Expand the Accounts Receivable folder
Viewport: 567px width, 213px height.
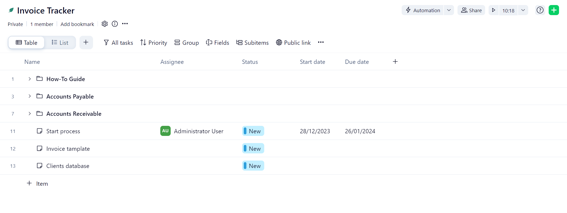coord(30,114)
